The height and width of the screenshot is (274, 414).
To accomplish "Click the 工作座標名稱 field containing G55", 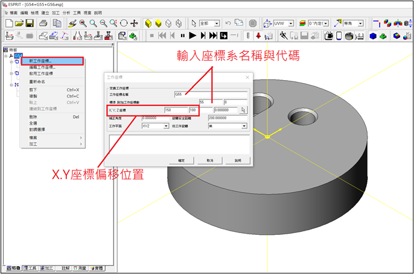I will click(209, 95).
